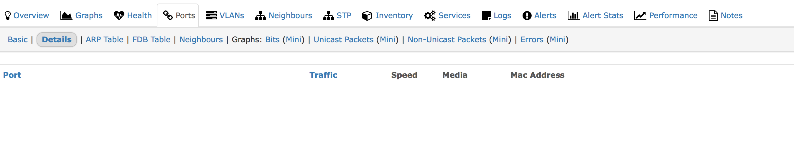Click the Graphs area-chart icon
This screenshot has height=155, width=794.
(66, 15)
